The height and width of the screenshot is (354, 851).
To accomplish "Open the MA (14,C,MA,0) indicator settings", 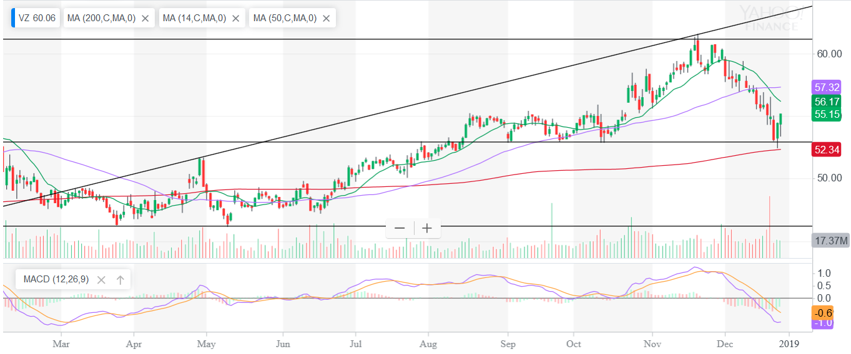I will [x=193, y=19].
